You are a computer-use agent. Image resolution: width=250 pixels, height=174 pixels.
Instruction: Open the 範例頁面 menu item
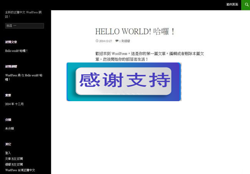(x=232, y=5)
